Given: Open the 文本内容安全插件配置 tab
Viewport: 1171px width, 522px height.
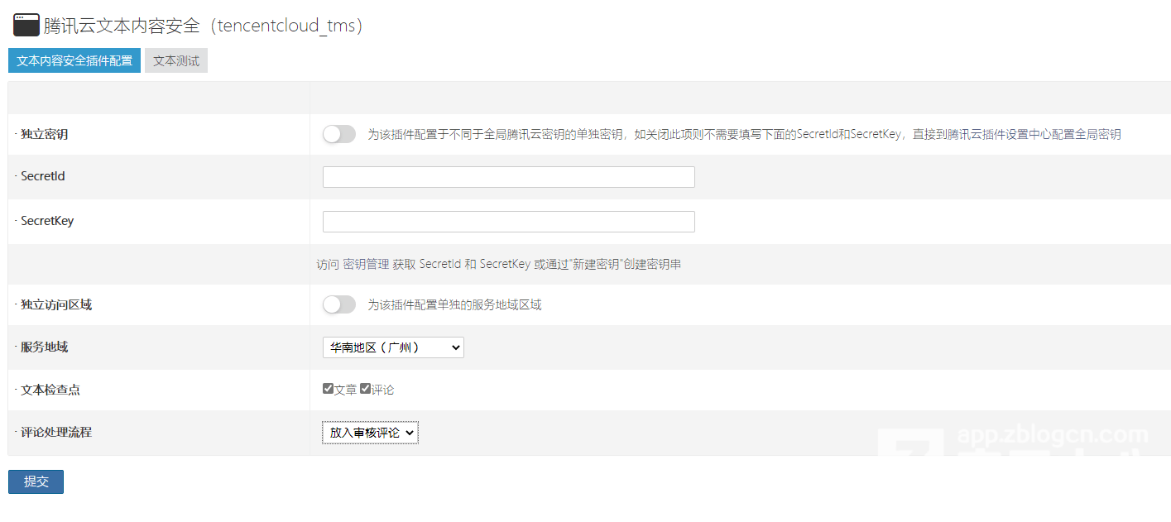Looking at the screenshot, I should [74, 60].
